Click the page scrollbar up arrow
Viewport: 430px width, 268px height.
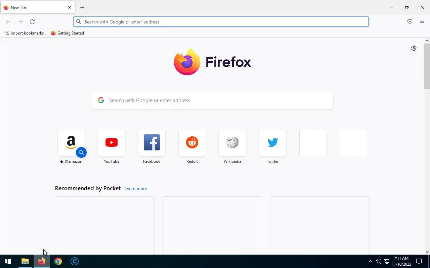tap(427, 41)
